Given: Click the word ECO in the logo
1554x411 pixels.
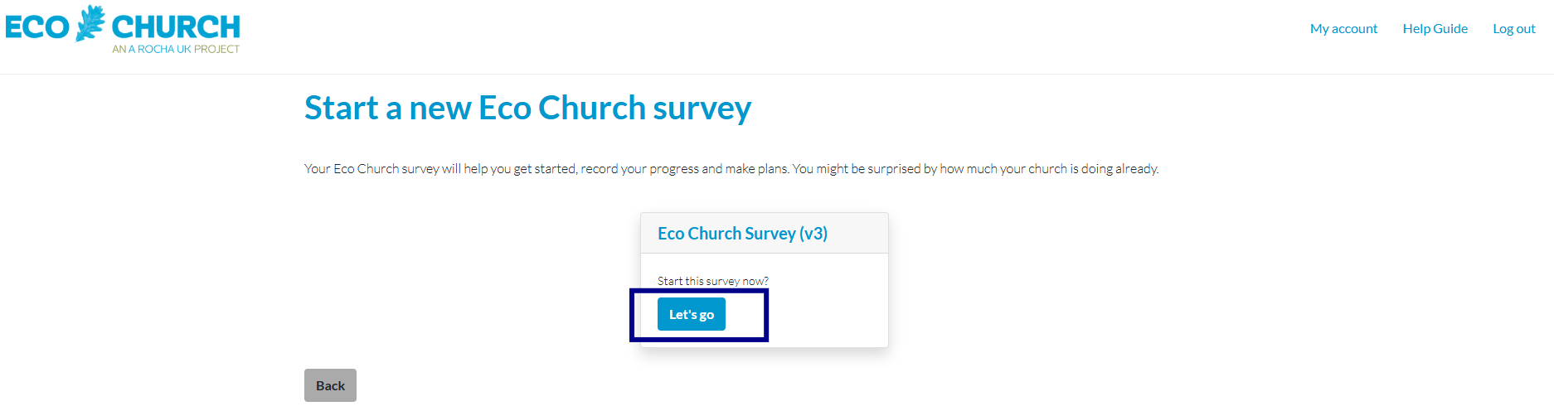Looking at the screenshot, I should 37,27.
